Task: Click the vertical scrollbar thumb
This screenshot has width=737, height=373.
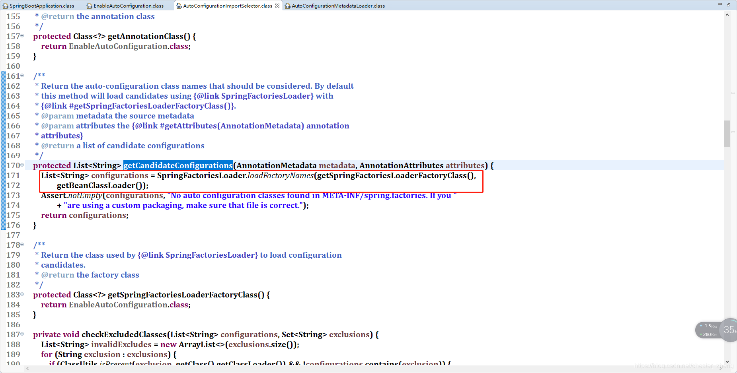Action: coord(727,133)
